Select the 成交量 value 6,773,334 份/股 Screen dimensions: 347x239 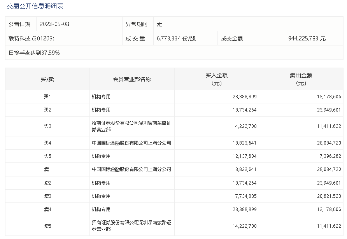176,38
